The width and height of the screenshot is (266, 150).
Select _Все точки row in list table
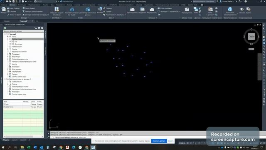coord(23,107)
